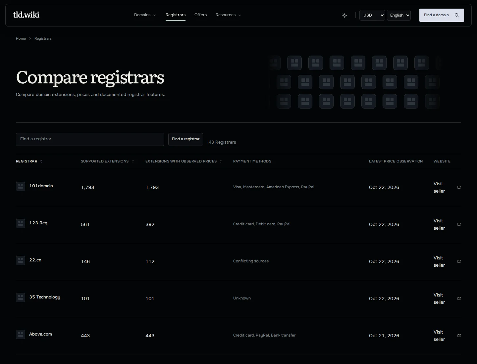Click the 'Oct 21, 2026' date for Above.com

coord(384,336)
